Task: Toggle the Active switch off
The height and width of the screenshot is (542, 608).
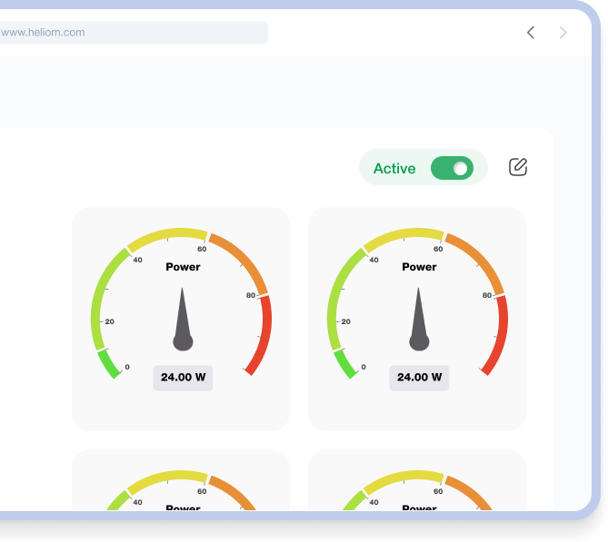Action: click(452, 168)
